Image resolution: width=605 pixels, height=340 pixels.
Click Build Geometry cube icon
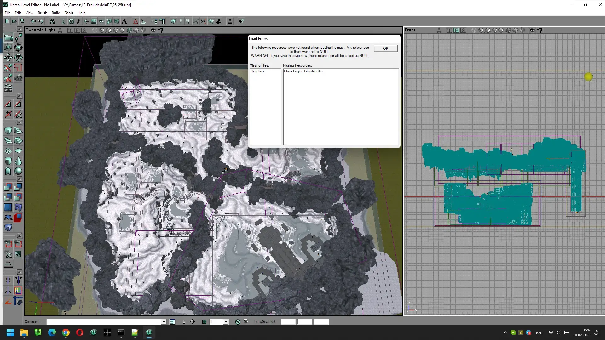[x=173, y=21]
